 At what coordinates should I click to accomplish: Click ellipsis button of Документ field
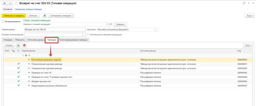coord(157,29)
